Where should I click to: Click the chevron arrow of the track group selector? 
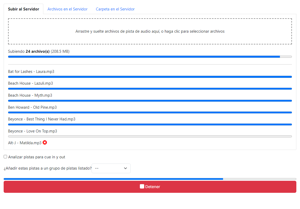pyautogui.click(x=125, y=169)
